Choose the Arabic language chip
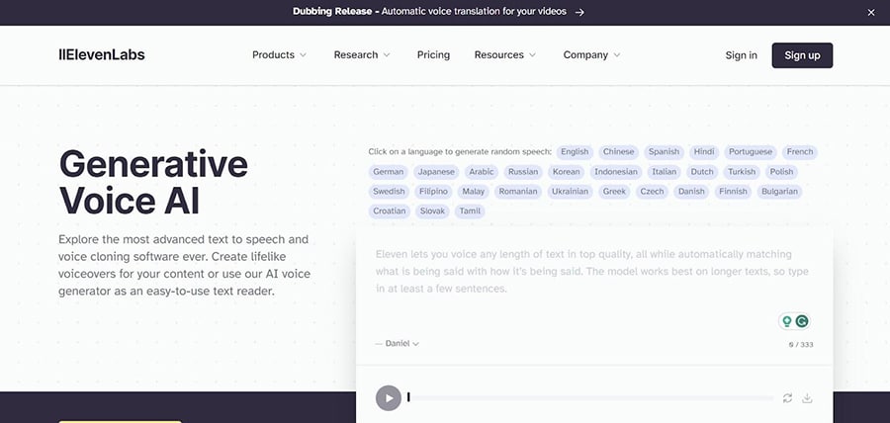 482,172
